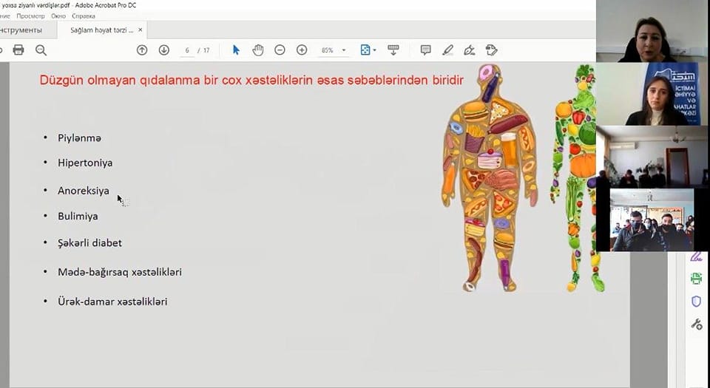Click the junk-food body figure image

(490, 178)
